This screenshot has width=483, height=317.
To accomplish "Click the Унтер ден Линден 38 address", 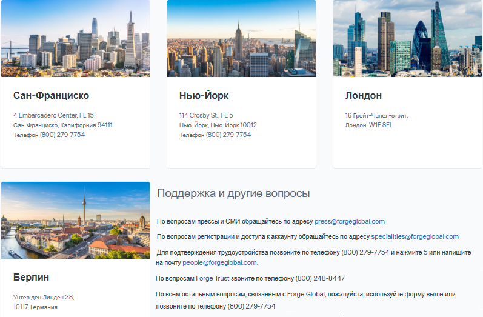I will [44, 297].
